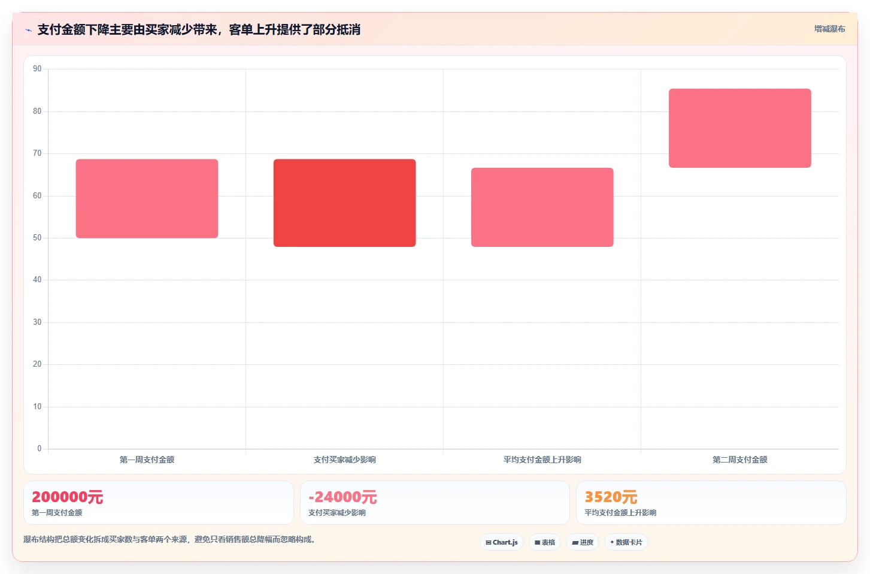
Task: Click the -24000元 value card
Action: coord(435,503)
